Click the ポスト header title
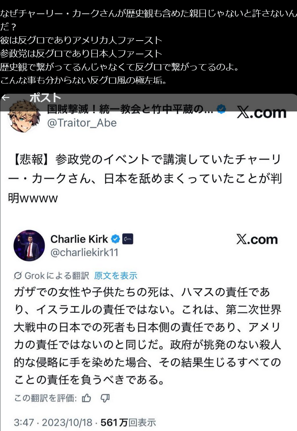The image size is (297, 431). (45, 98)
